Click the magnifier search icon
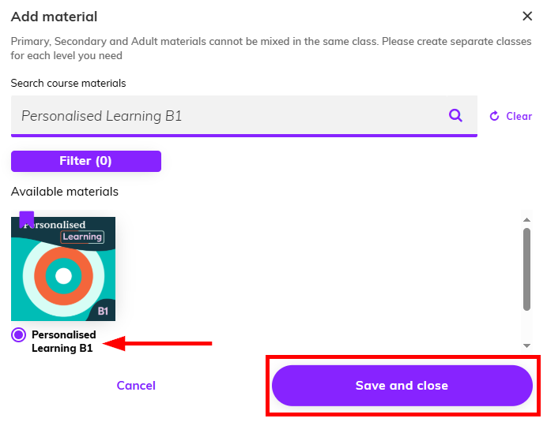 coord(455,116)
